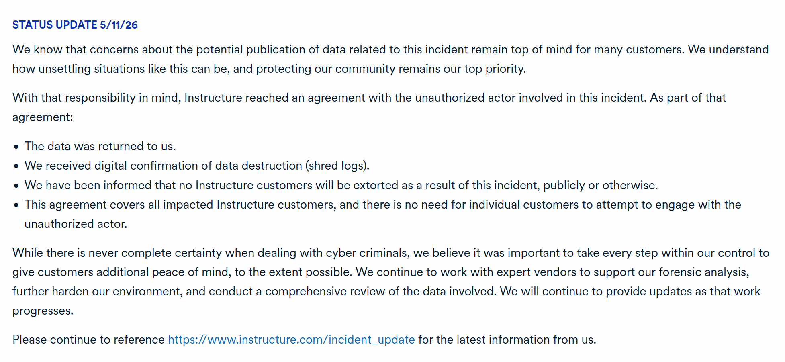Click the bullet marker before "We received digital confirmation"
Image resolution: width=785 pixels, height=362 pixels.
click(16, 166)
